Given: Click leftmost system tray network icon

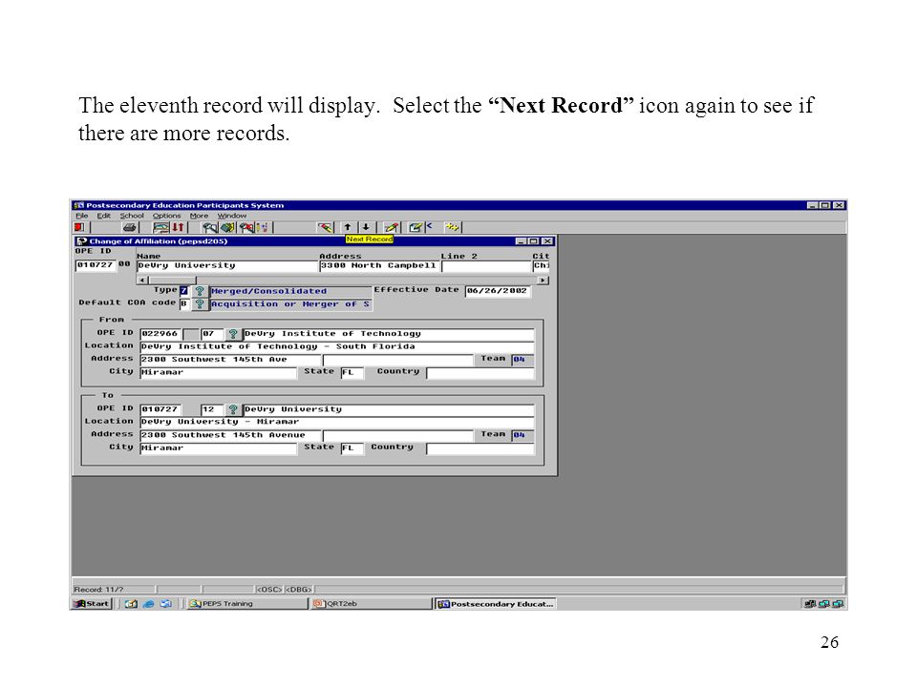Looking at the screenshot, I should pyautogui.click(x=810, y=603).
